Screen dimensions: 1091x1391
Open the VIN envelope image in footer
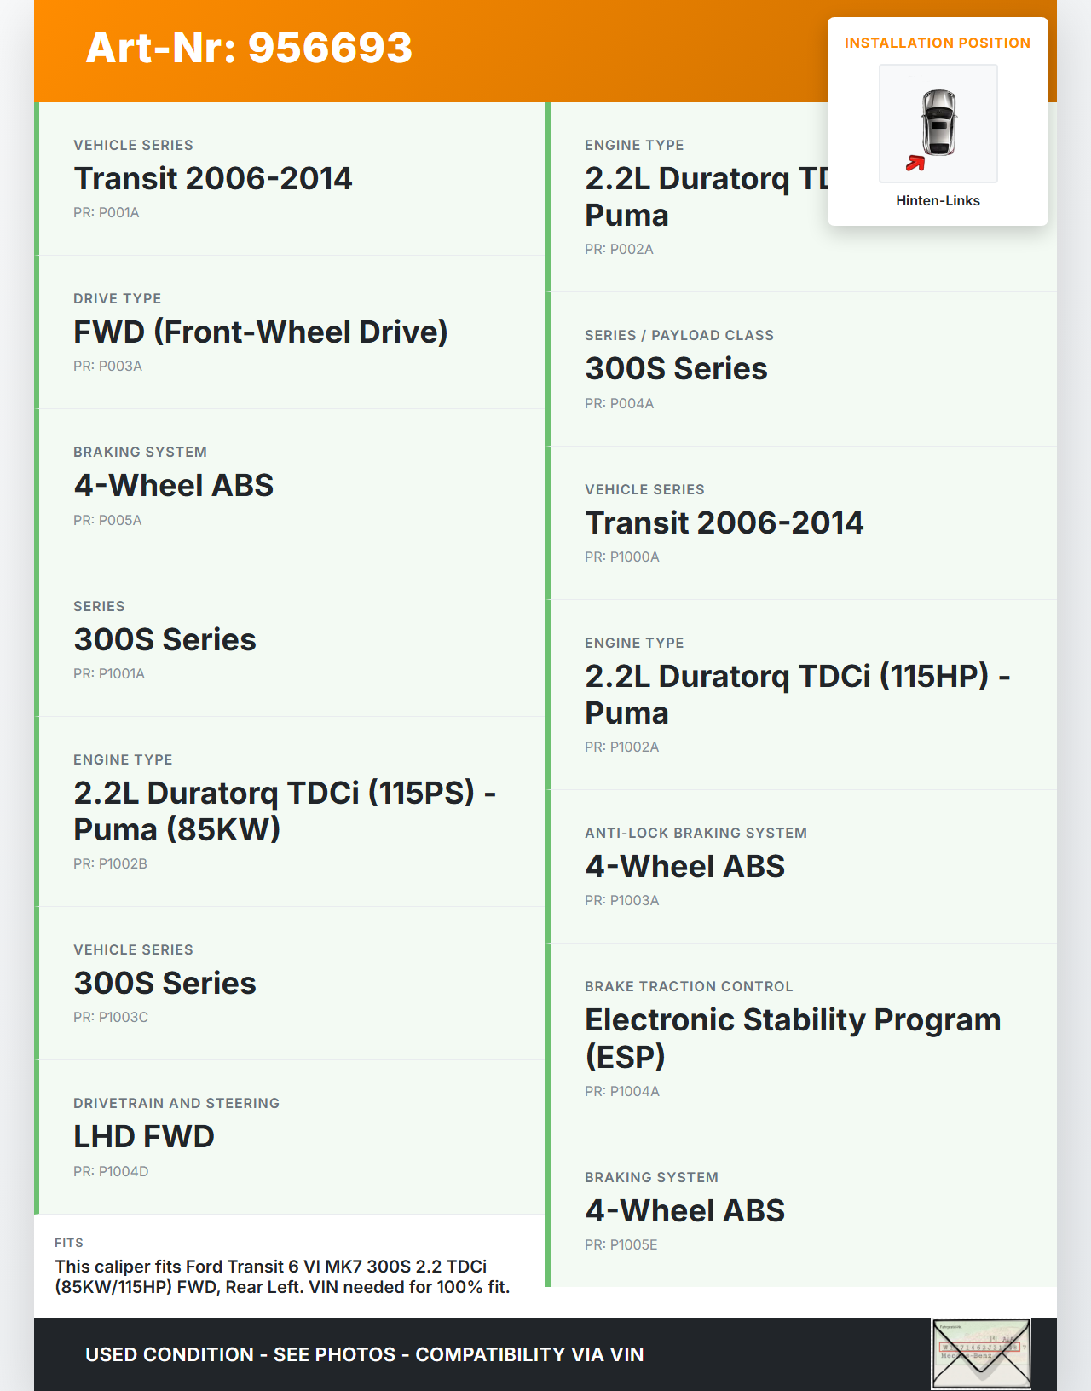pyautogui.click(x=981, y=1353)
